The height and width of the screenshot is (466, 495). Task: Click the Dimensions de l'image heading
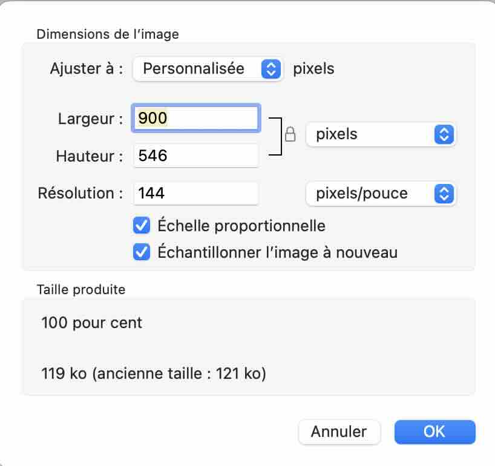(x=108, y=34)
